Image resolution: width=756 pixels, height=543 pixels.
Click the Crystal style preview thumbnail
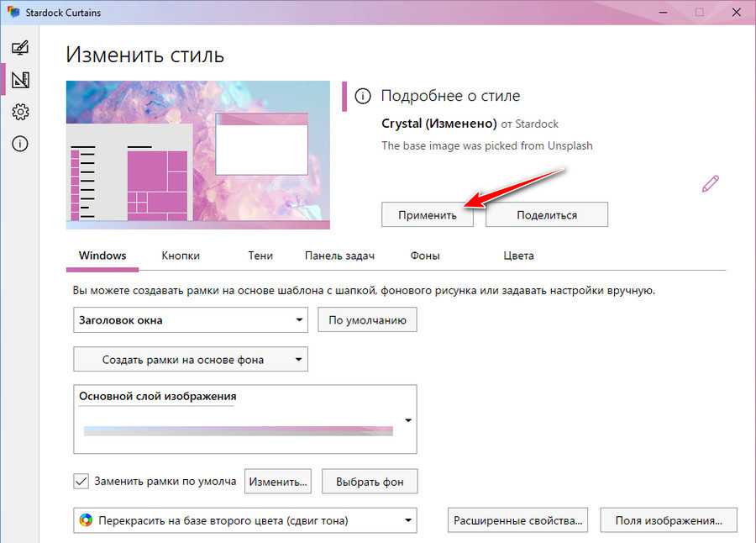click(197, 155)
